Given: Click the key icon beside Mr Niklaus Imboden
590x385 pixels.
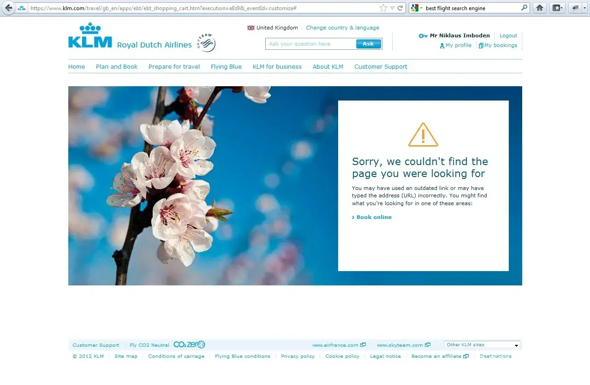Looking at the screenshot, I should tap(423, 36).
